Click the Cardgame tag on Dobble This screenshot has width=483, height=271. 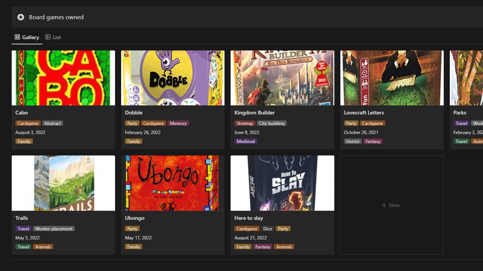click(153, 123)
